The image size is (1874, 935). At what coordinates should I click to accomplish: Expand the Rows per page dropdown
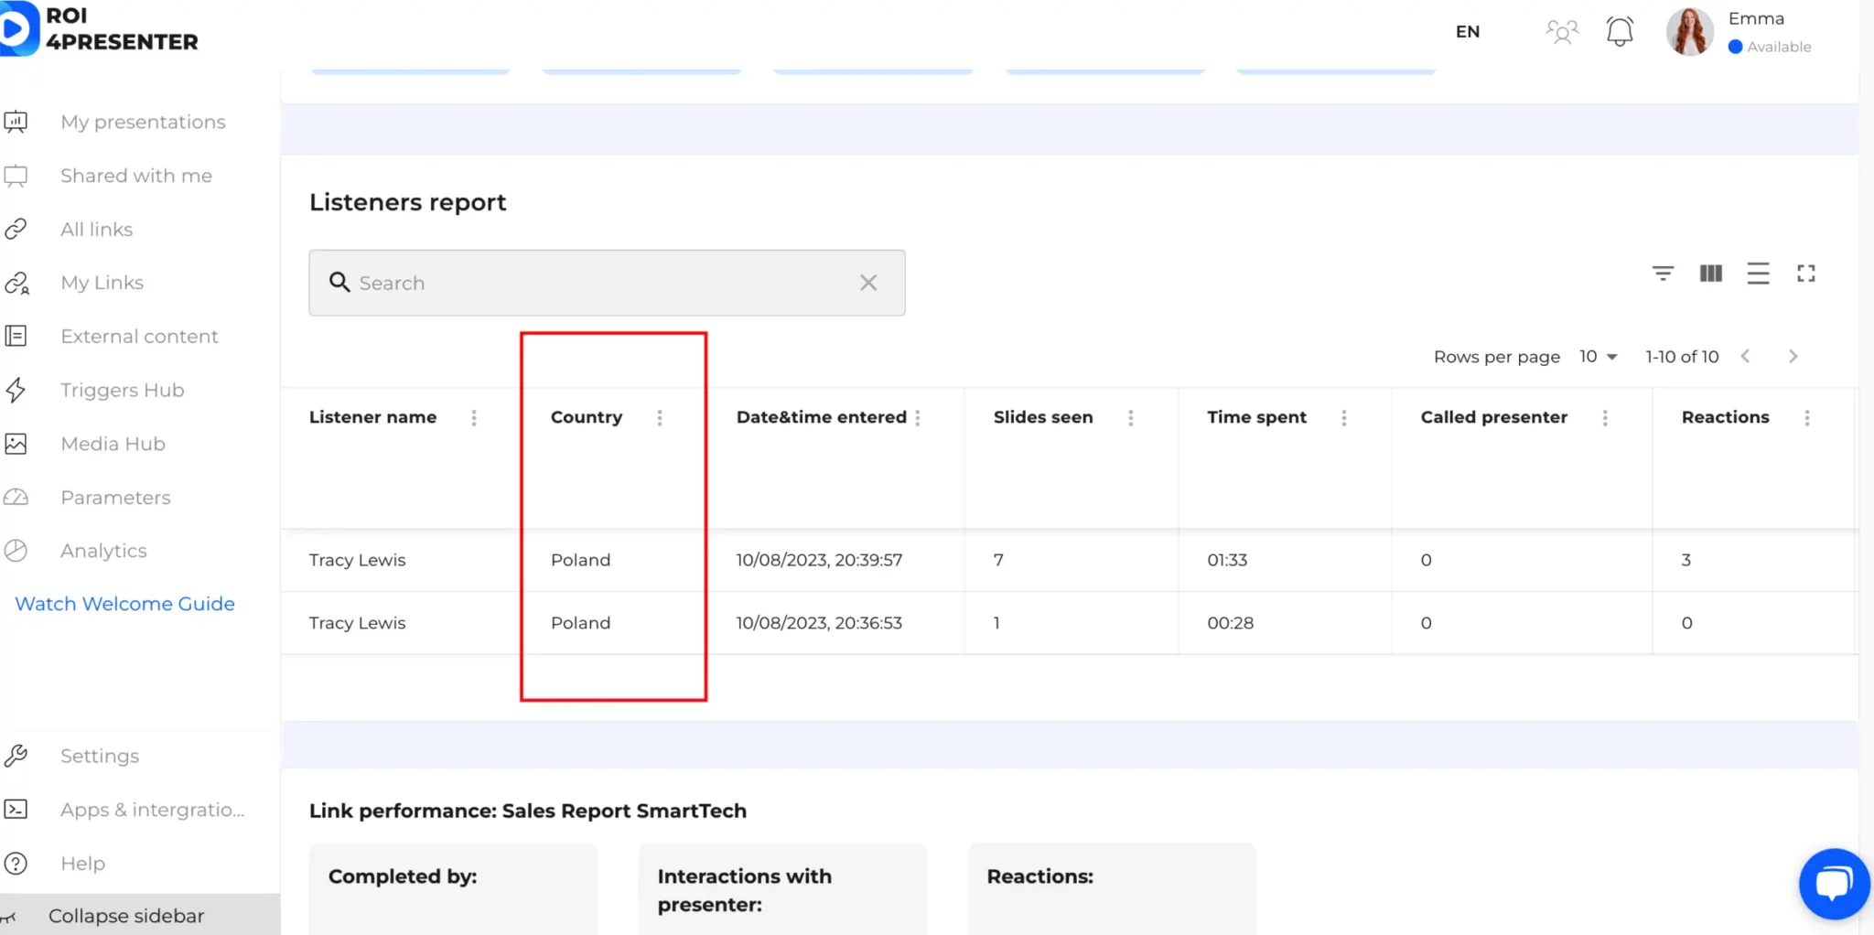tap(1599, 357)
